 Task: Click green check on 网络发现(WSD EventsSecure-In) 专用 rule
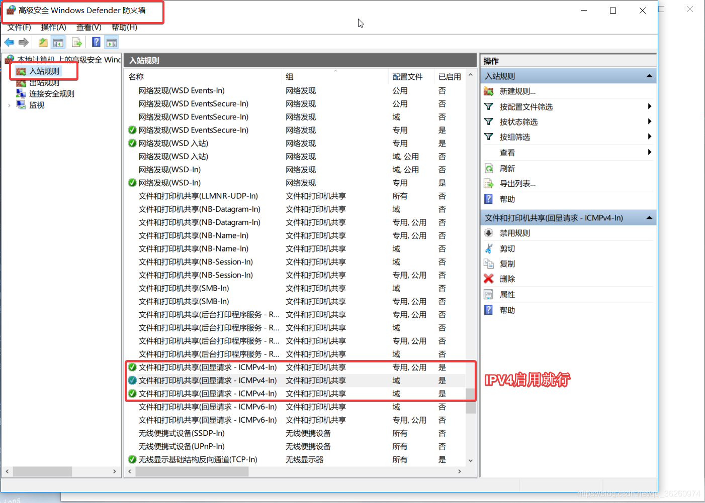pyautogui.click(x=132, y=130)
